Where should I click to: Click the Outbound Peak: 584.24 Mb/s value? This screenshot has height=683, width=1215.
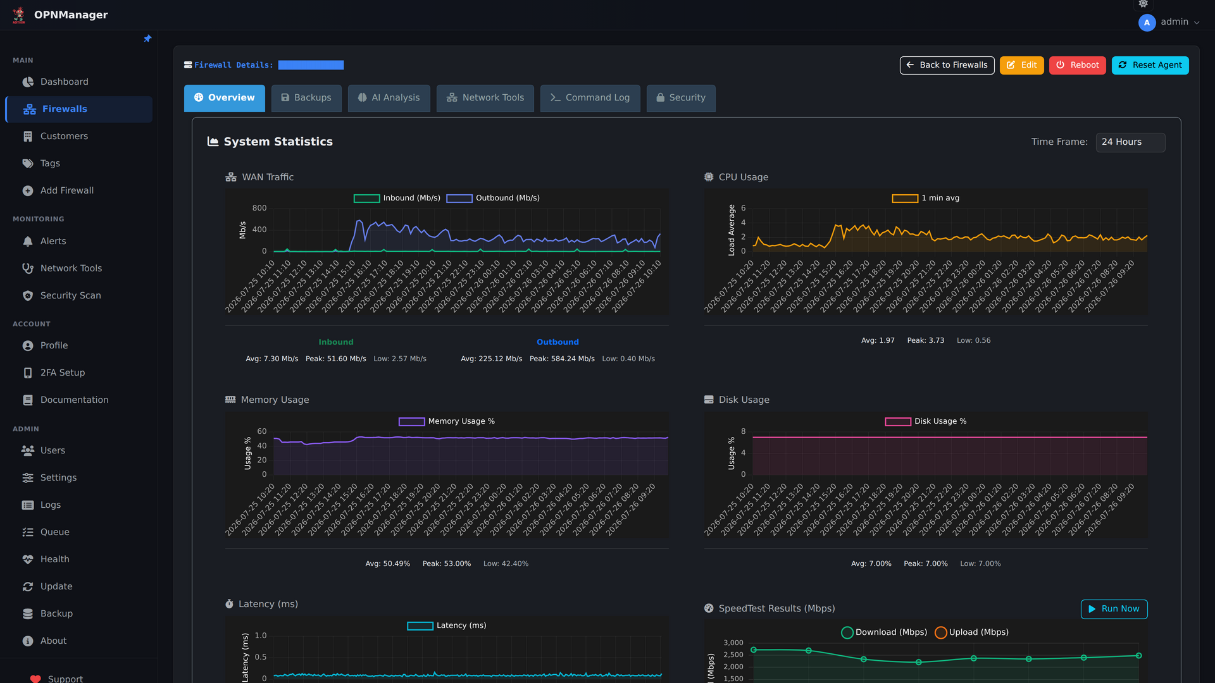562,359
